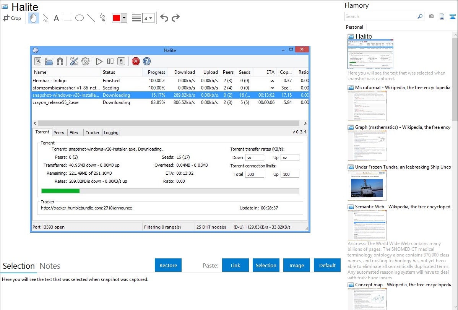Screen dimensions: 458x310
Task: Select the freehand squiggle tool
Action: 102,18
